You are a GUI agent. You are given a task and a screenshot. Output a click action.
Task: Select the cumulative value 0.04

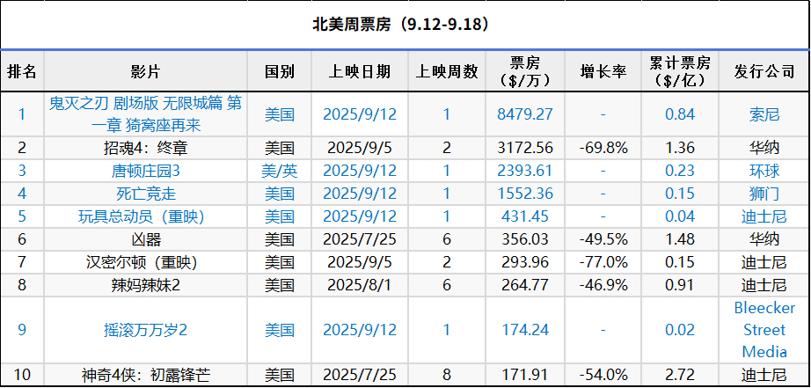[680, 216]
